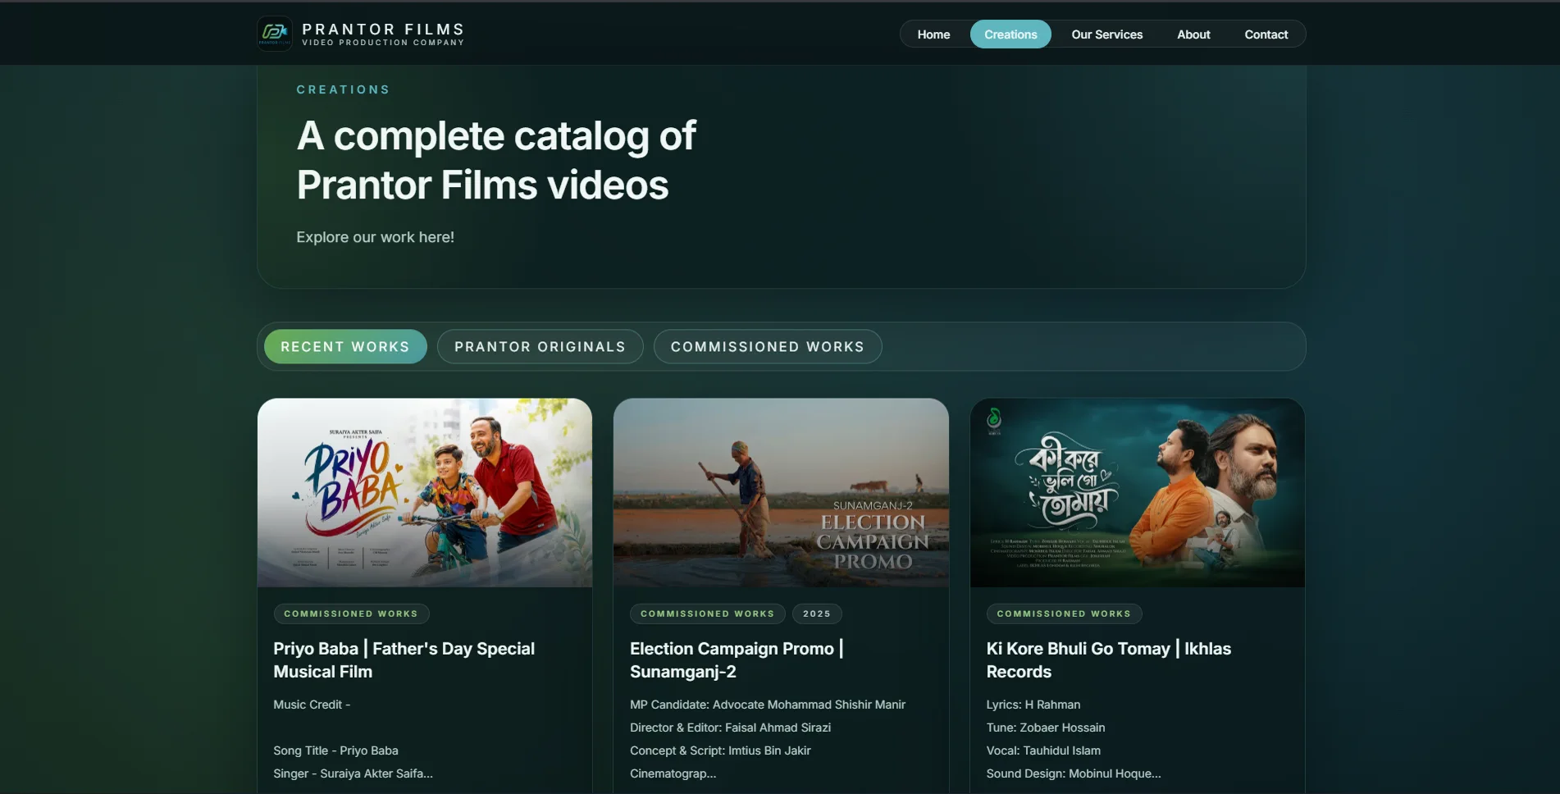Open the About nav item
The width and height of the screenshot is (1560, 794).
[x=1193, y=34]
